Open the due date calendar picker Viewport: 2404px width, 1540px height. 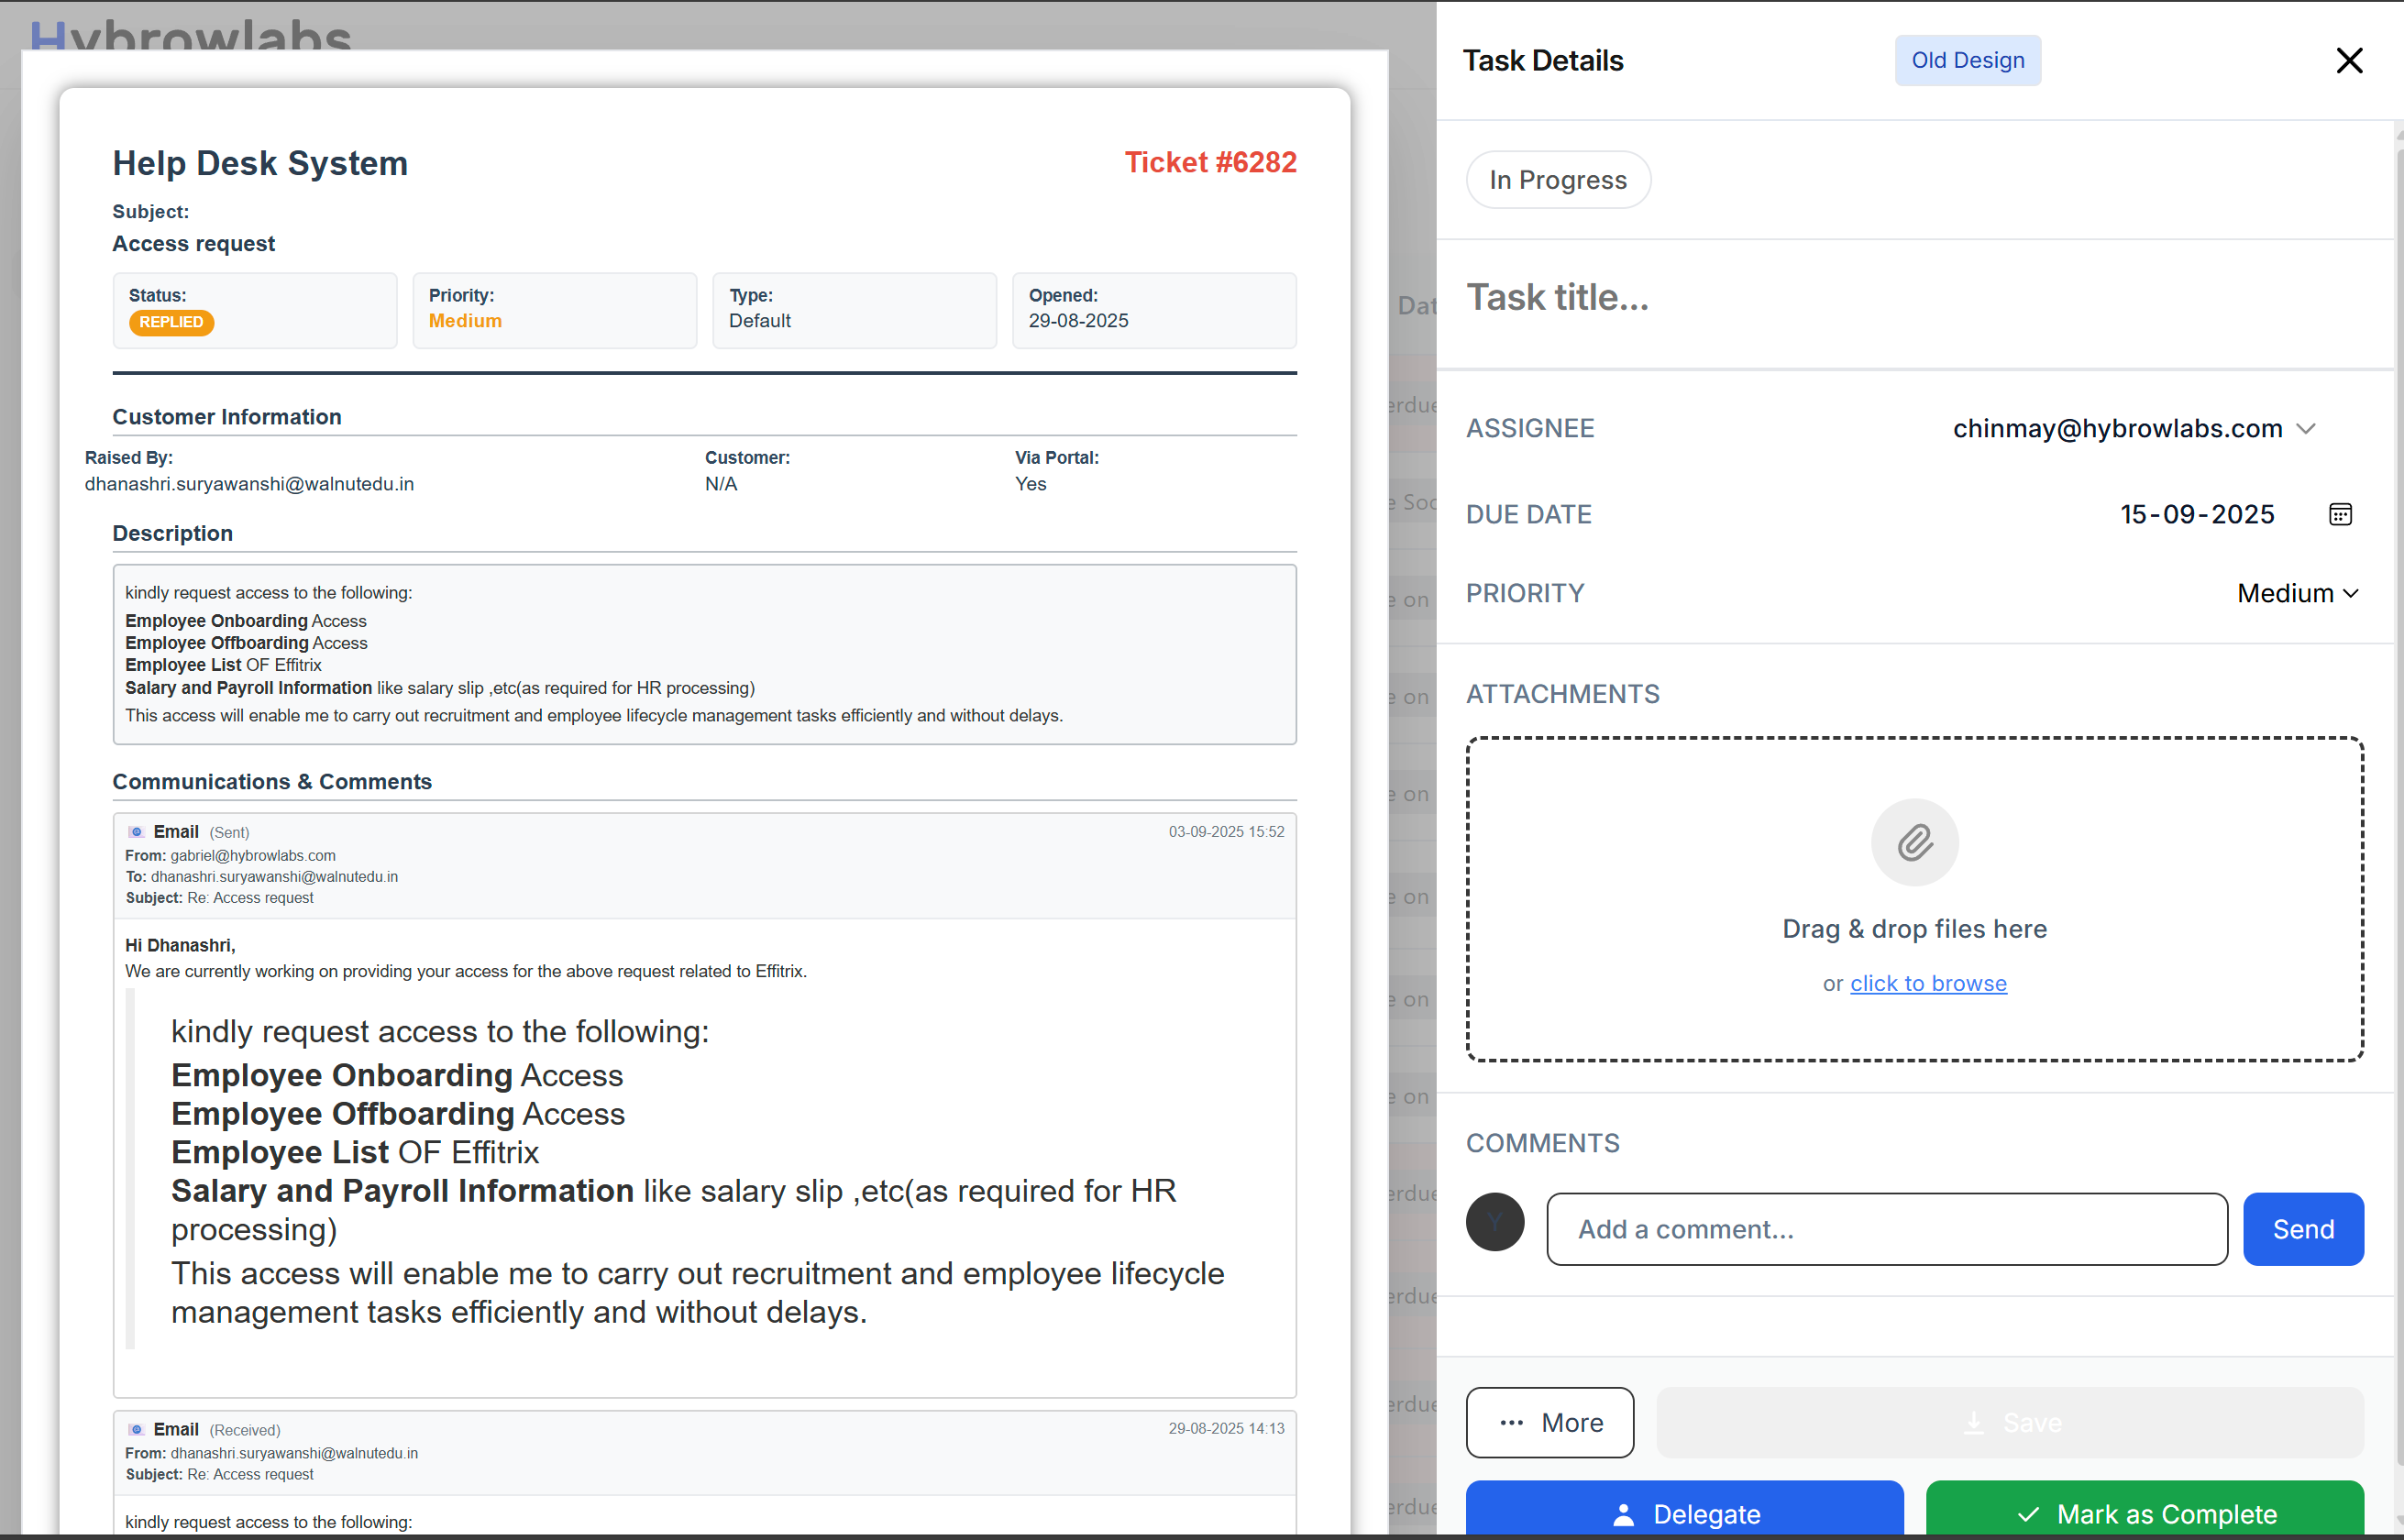point(2340,514)
